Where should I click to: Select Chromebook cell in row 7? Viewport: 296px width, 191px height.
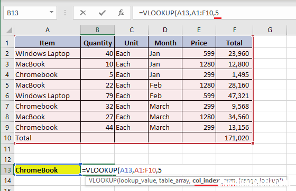point(48,106)
